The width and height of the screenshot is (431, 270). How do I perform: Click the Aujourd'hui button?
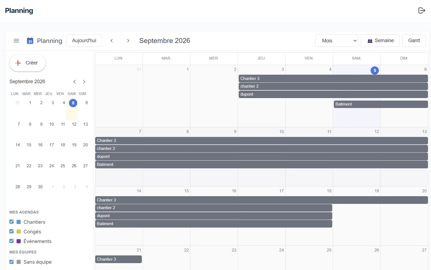point(84,40)
